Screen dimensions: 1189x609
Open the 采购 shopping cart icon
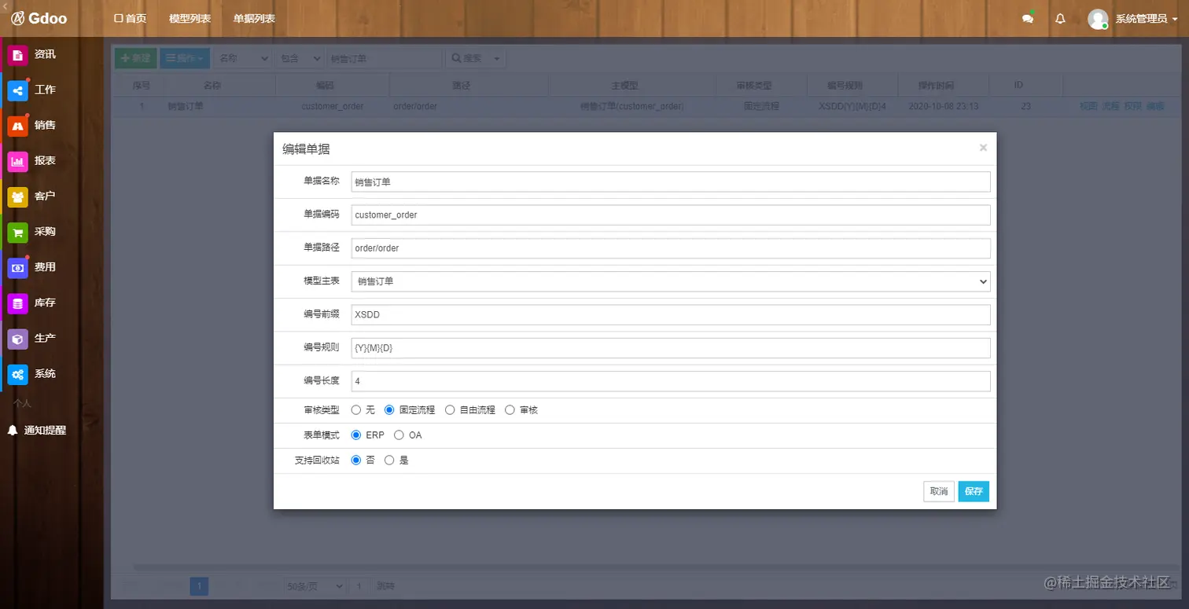coord(17,232)
